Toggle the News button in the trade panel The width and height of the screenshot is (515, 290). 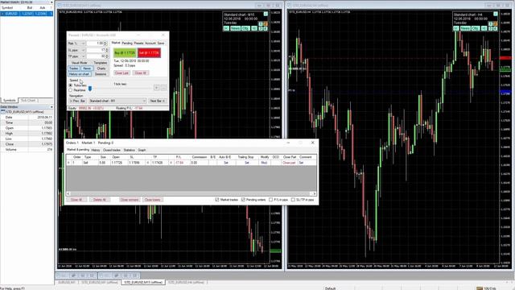pyautogui.click(x=87, y=68)
